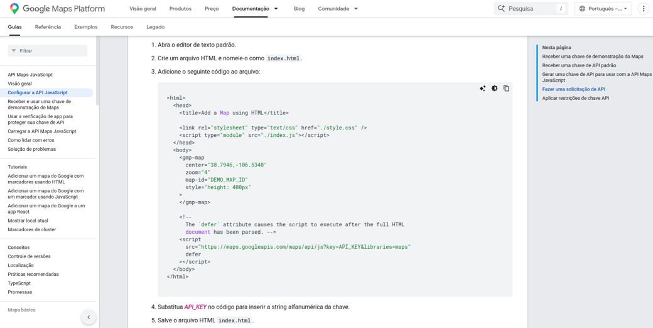Open the vertical three-dot options menu
Viewport: 653px width, 328px height.
point(644,8)
